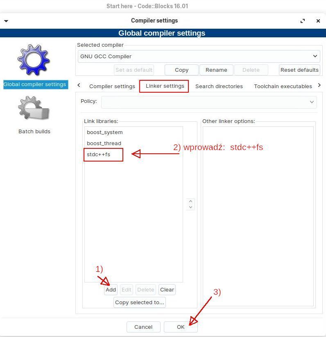Click Clear under Link libraries
Viewport: 326px width, 337px height.
click(x=167, y=290)
